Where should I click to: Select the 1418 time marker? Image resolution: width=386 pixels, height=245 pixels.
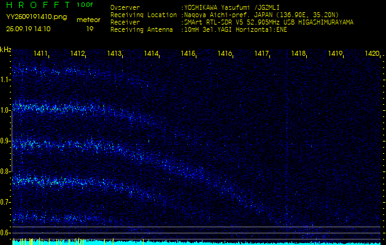299,54
